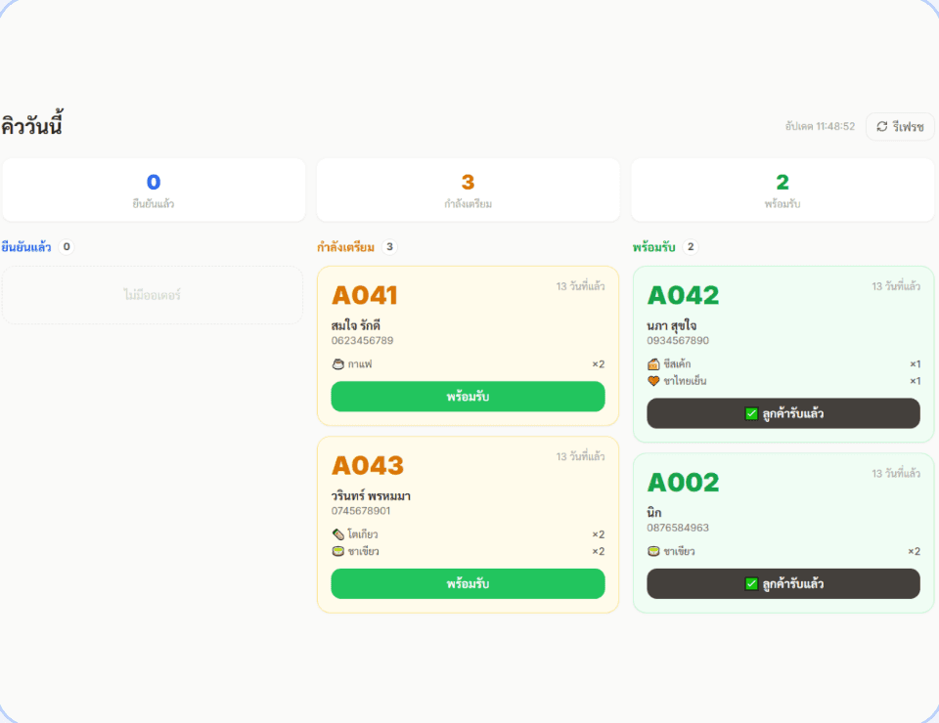Click the คิววันนี้ page title
The height and width of the screenshot is (723, 939).
coord(31,125)
